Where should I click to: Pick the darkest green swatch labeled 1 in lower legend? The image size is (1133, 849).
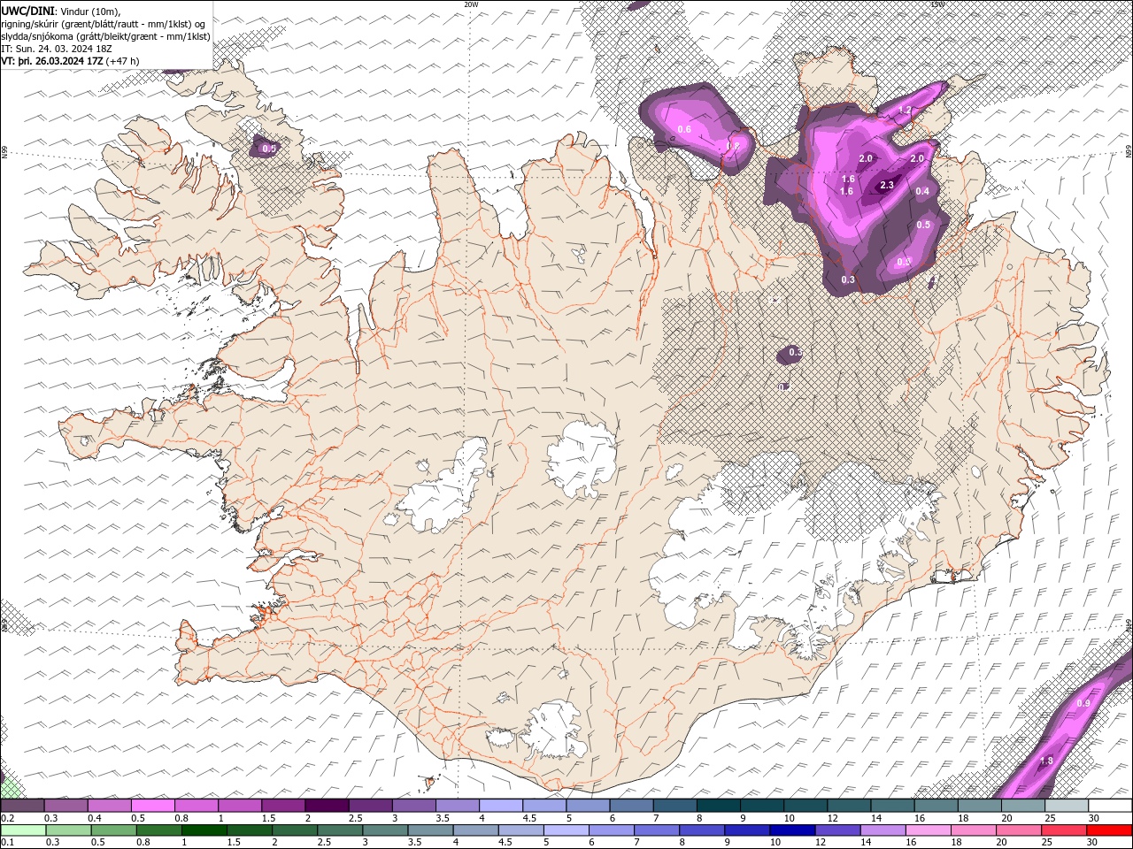coord(204,830)
